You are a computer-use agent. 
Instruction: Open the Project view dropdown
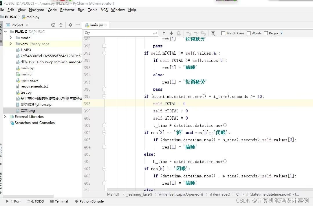click(x=27, y=25)
